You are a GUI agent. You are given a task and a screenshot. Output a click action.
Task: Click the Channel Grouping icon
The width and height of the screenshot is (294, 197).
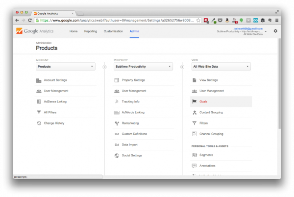[195, 134]
